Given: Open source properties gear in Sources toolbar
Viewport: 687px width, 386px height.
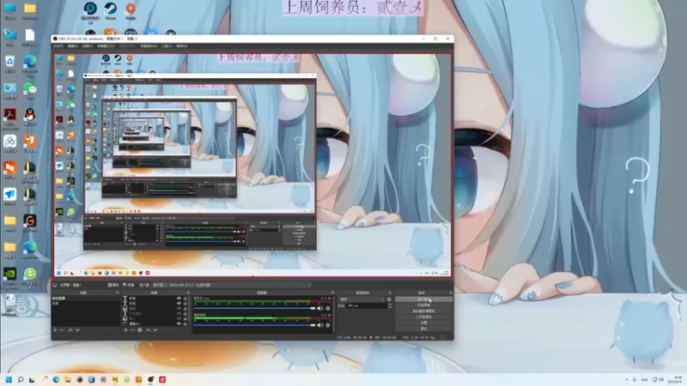Looking at the screenshot, I should pyautogui.click(x=140, y=330).
